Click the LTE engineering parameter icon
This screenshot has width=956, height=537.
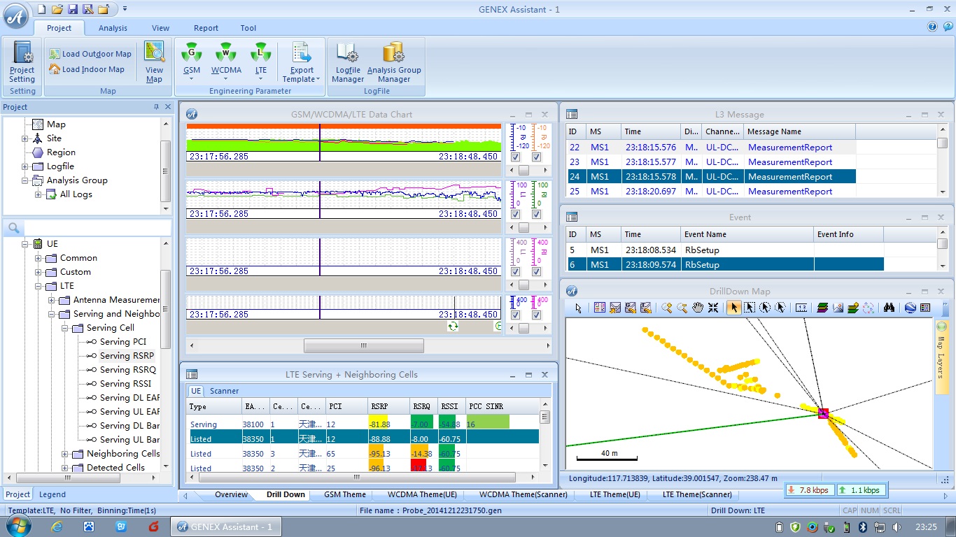[x=261, y=52]
